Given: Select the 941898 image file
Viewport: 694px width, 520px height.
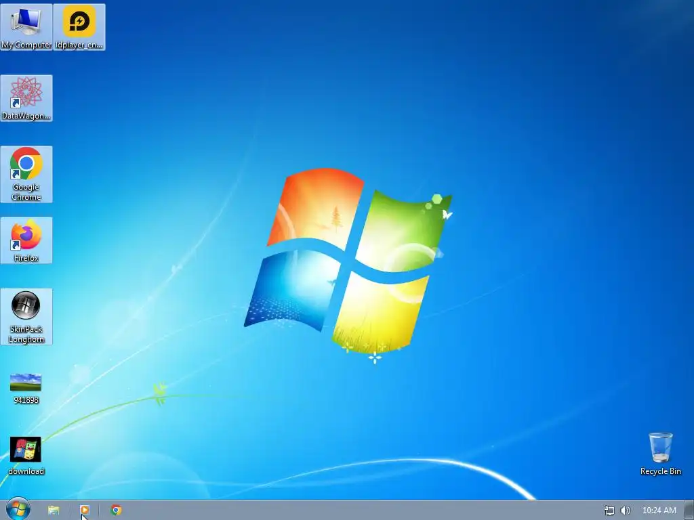Looking at the screenshot, I should [26, 389].
